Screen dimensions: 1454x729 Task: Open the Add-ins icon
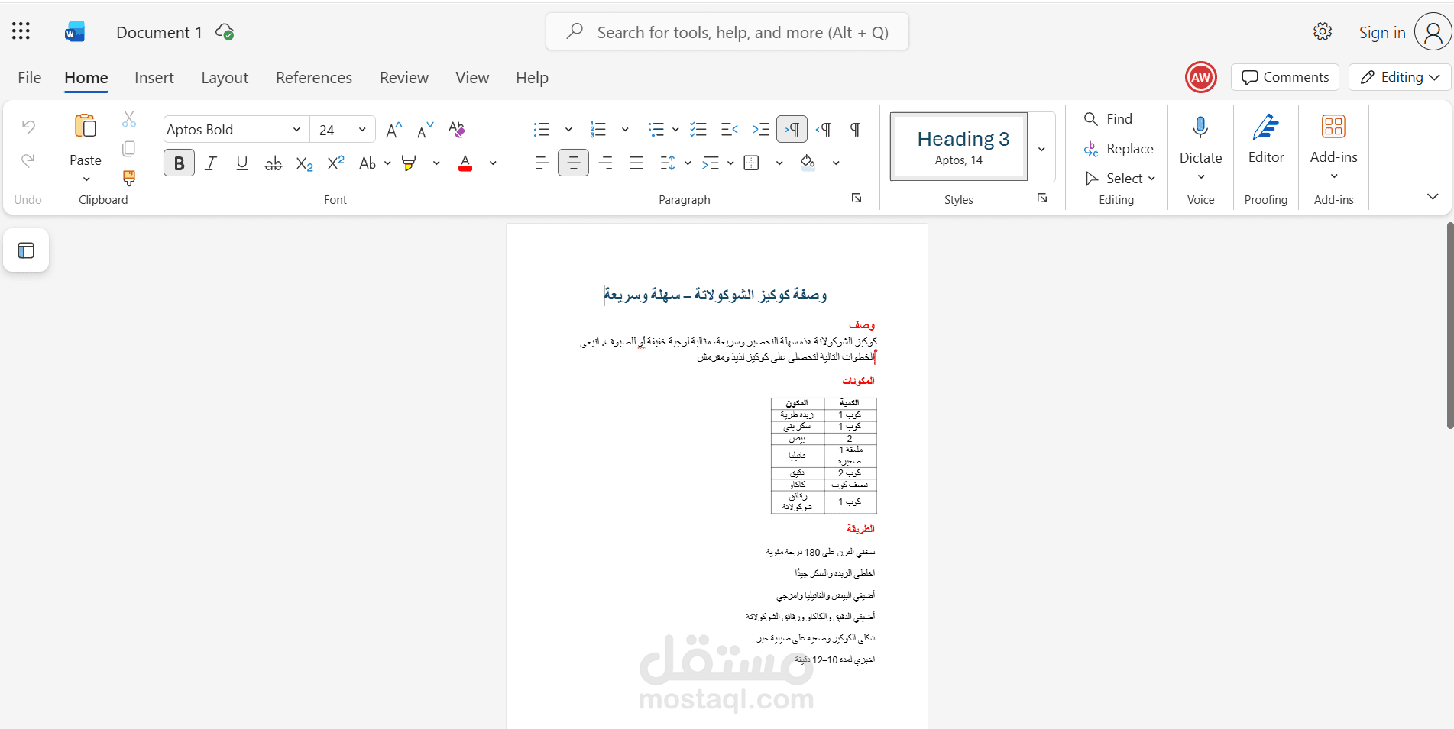tap(1333, 127)
